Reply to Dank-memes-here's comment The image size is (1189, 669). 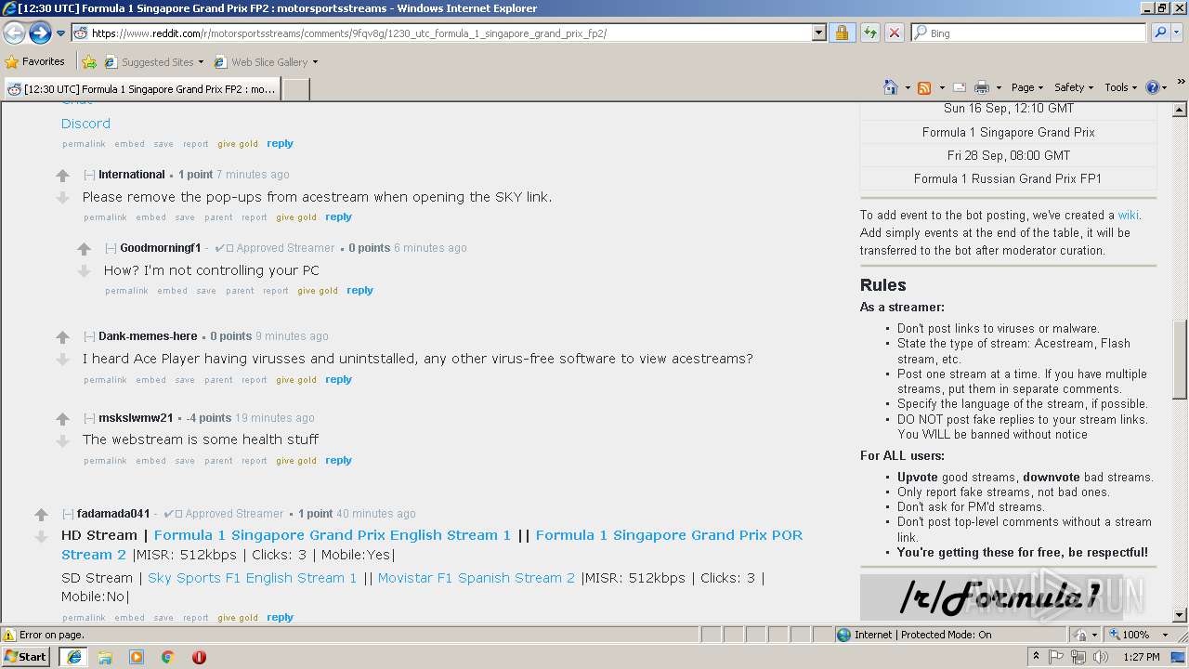coord(338,379)
